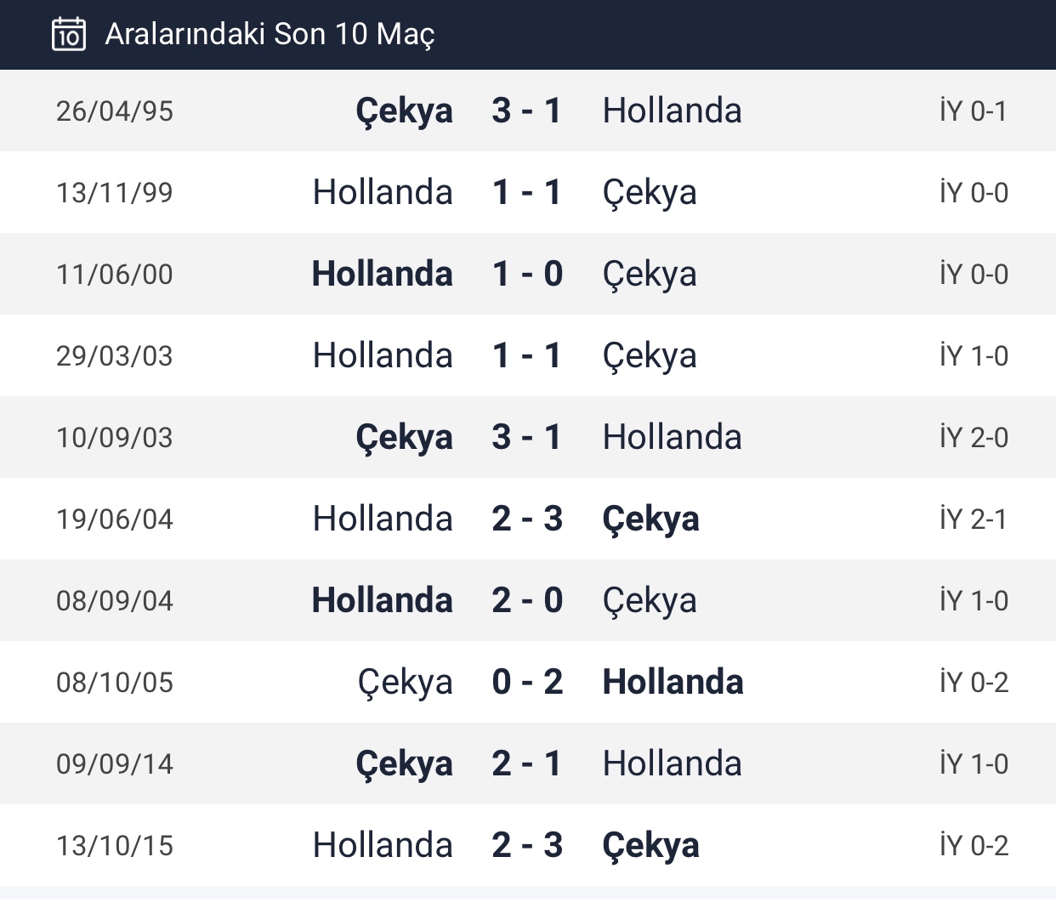Viewport: 1056px width, 908px height.
Task: Click the bold Çekya team name on 26/04/95
Action: [405, 112]
